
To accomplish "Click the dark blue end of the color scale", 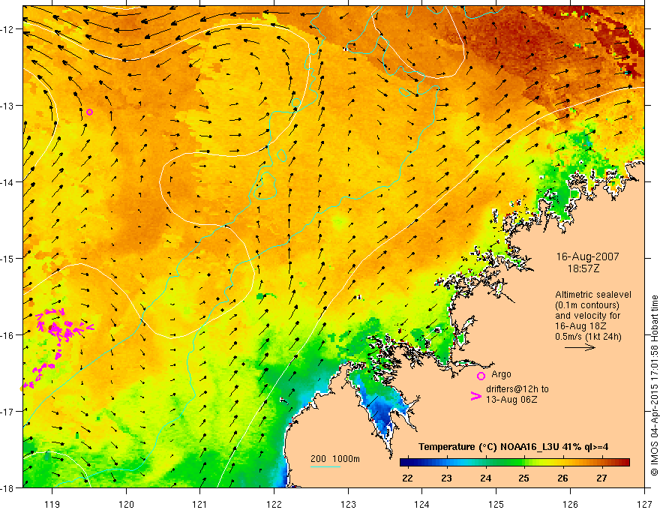I will click(x=405, y=463).
